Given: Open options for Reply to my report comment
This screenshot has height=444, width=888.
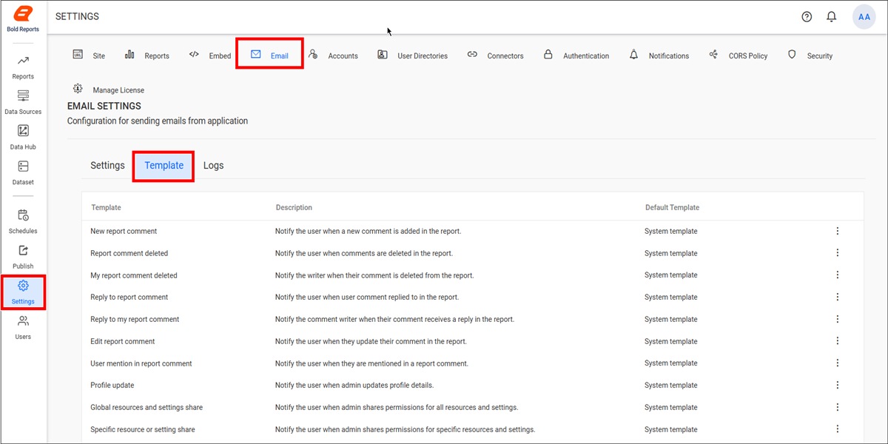Looking at the screenshot, I should (x=838, y=319).
